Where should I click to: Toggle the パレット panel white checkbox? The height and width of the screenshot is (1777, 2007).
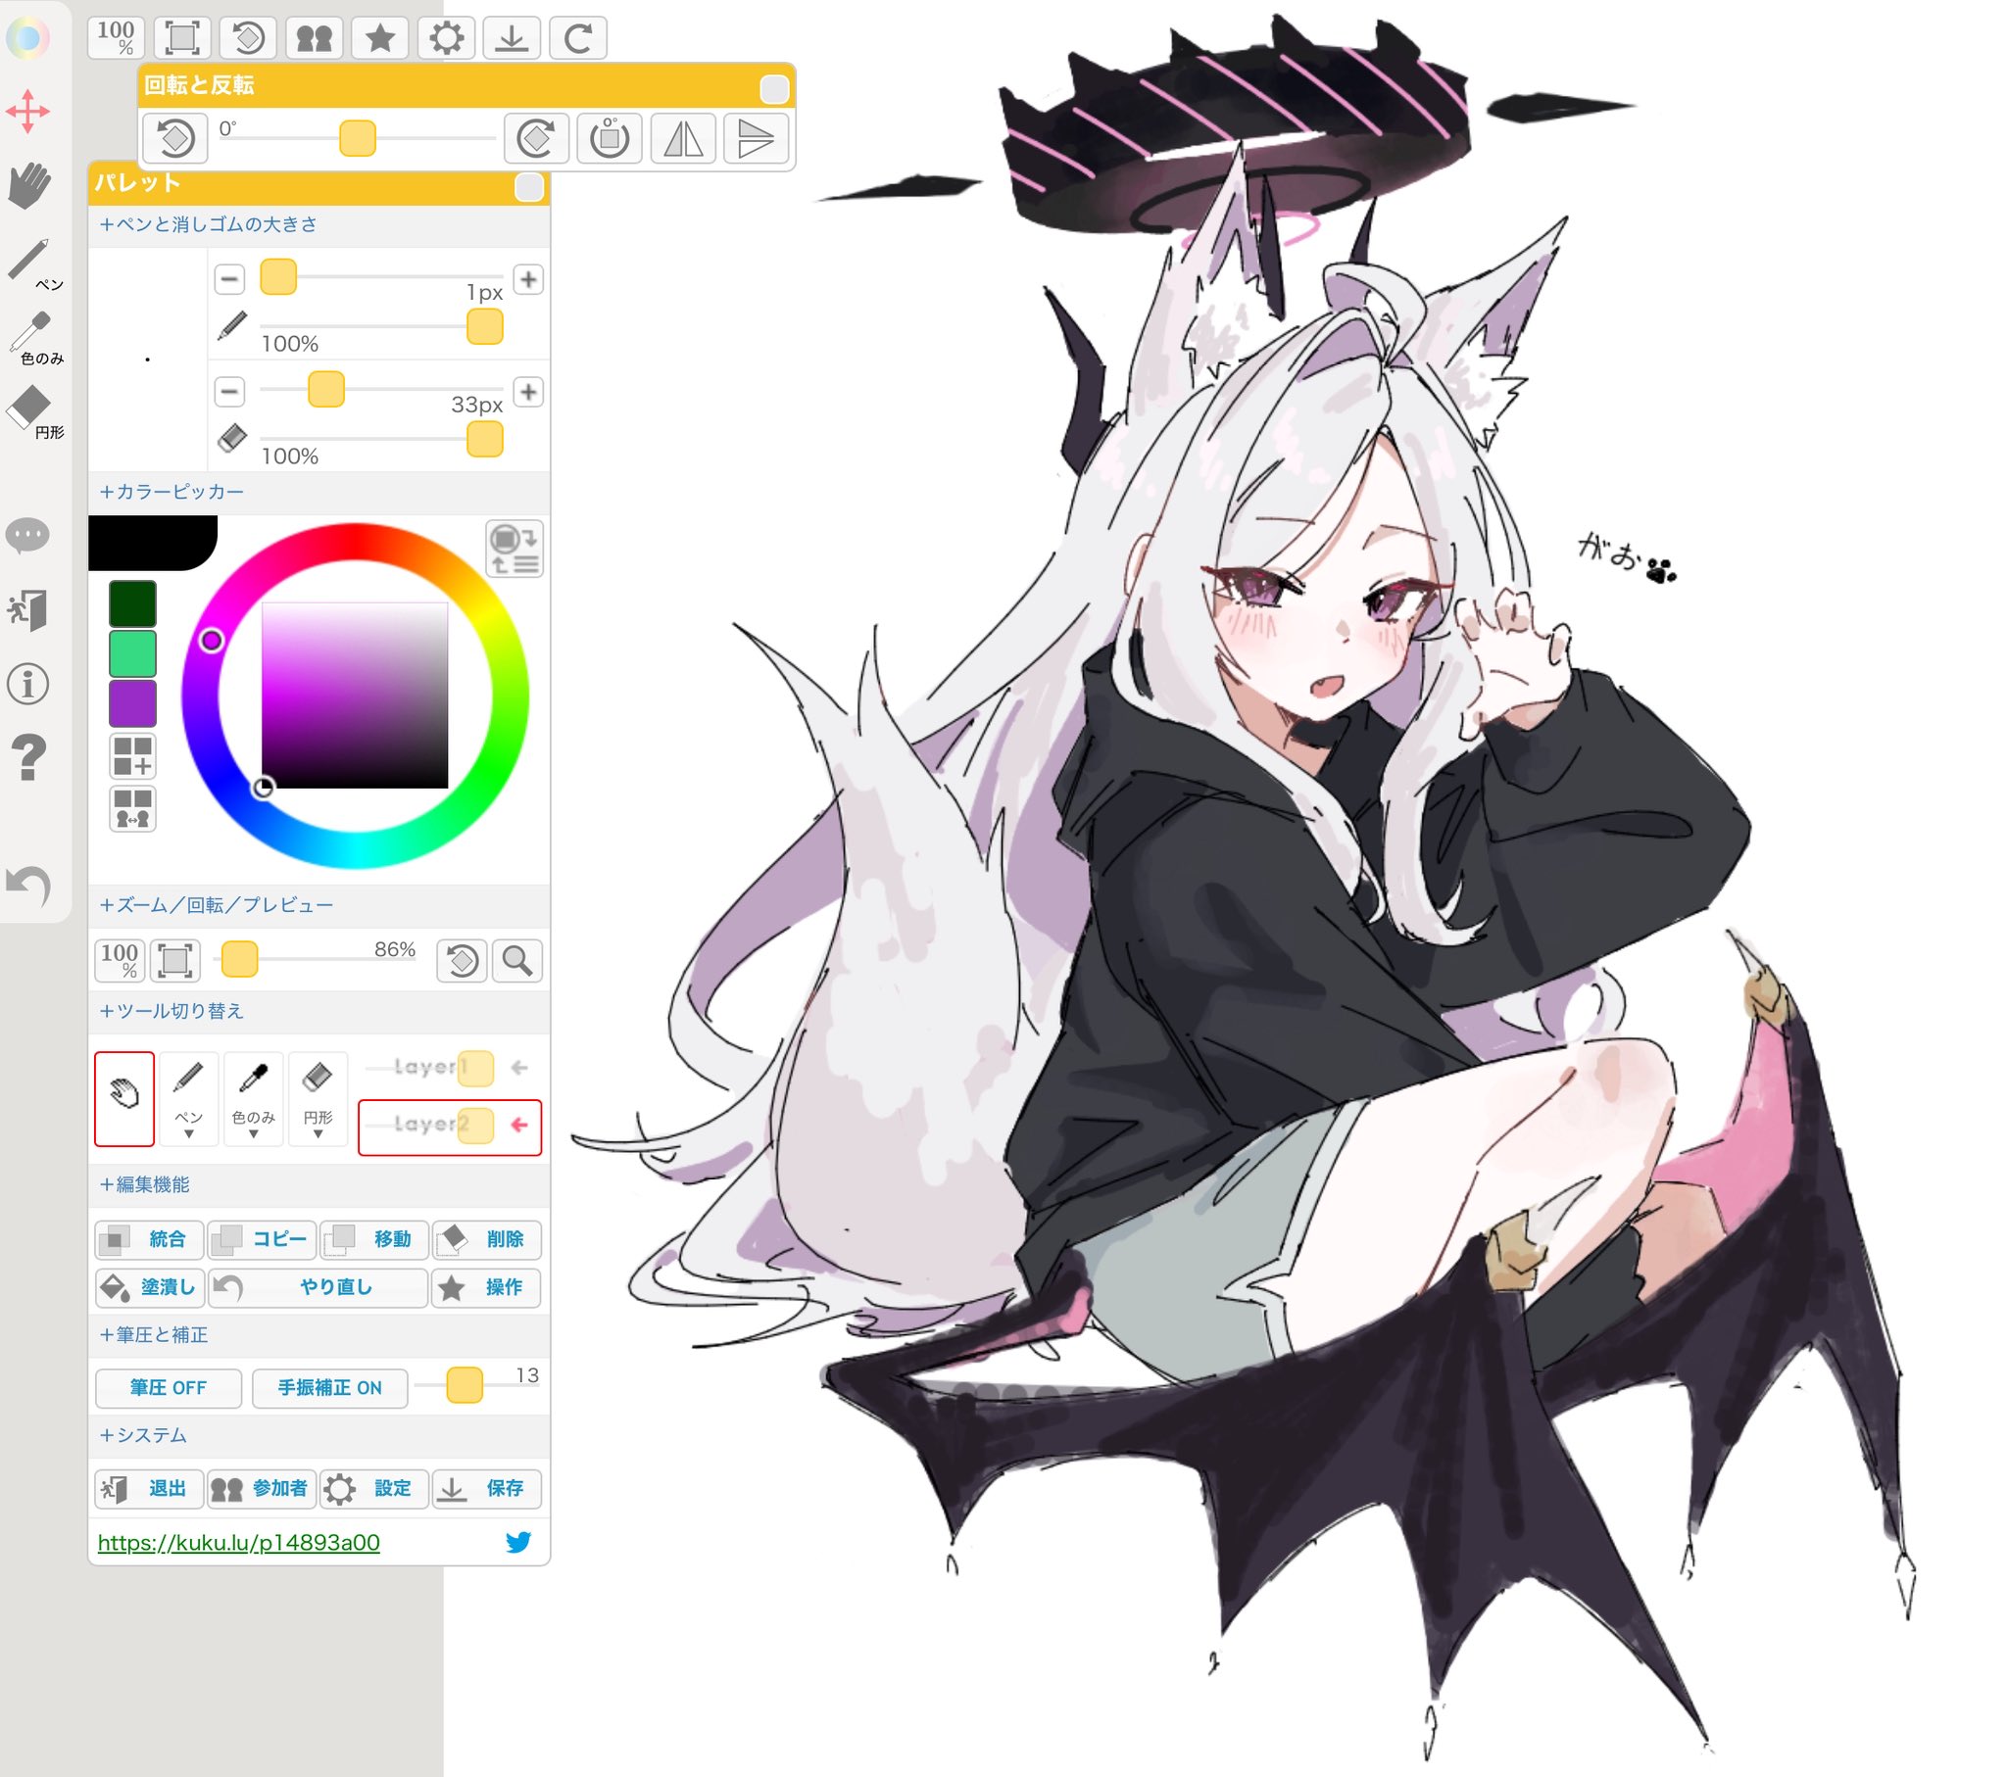[528, 187]
